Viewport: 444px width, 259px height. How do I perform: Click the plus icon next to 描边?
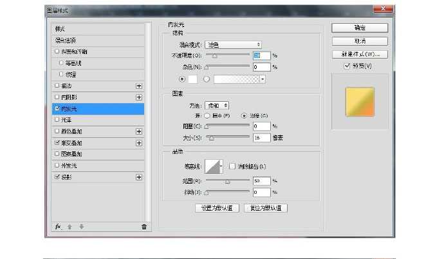(139, 86)
